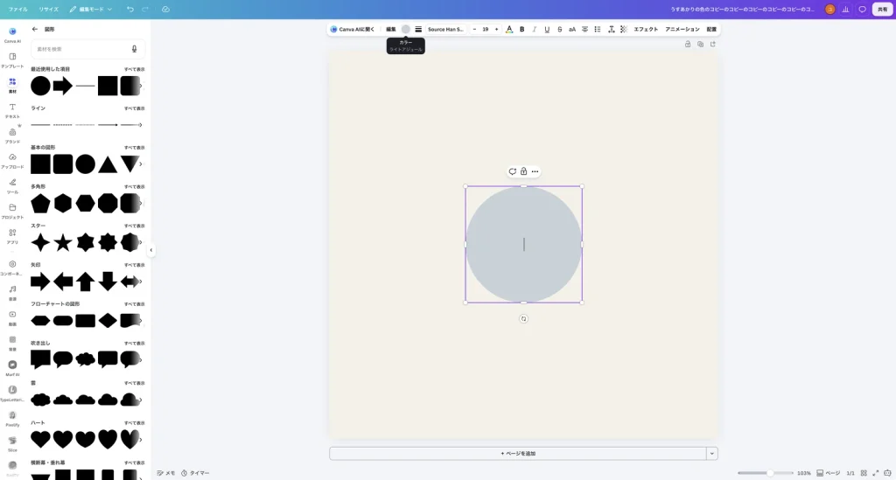
Task: Open the border style lines icon
Action: tap(418, 29)
